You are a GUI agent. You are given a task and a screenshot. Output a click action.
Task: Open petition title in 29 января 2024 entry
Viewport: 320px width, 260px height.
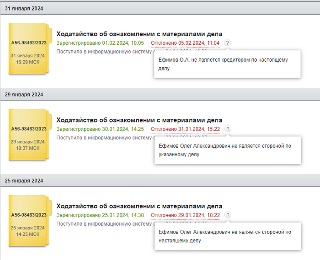[139, 120]
